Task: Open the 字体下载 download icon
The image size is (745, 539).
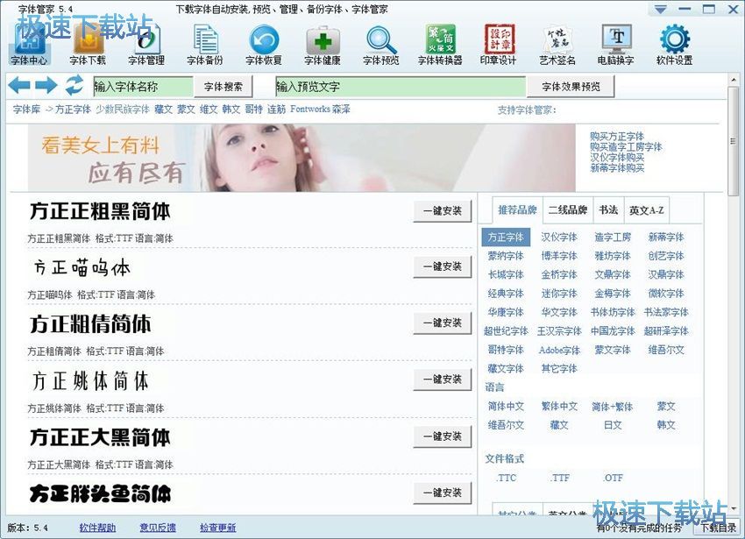Action: coord(88,45)
